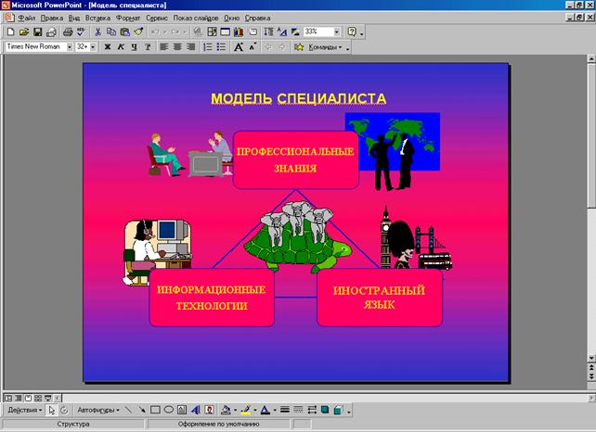Screen dimensions: 596x432
Task: Apply the line color brush
Action: pyautogui.click(x=245, y=410)
